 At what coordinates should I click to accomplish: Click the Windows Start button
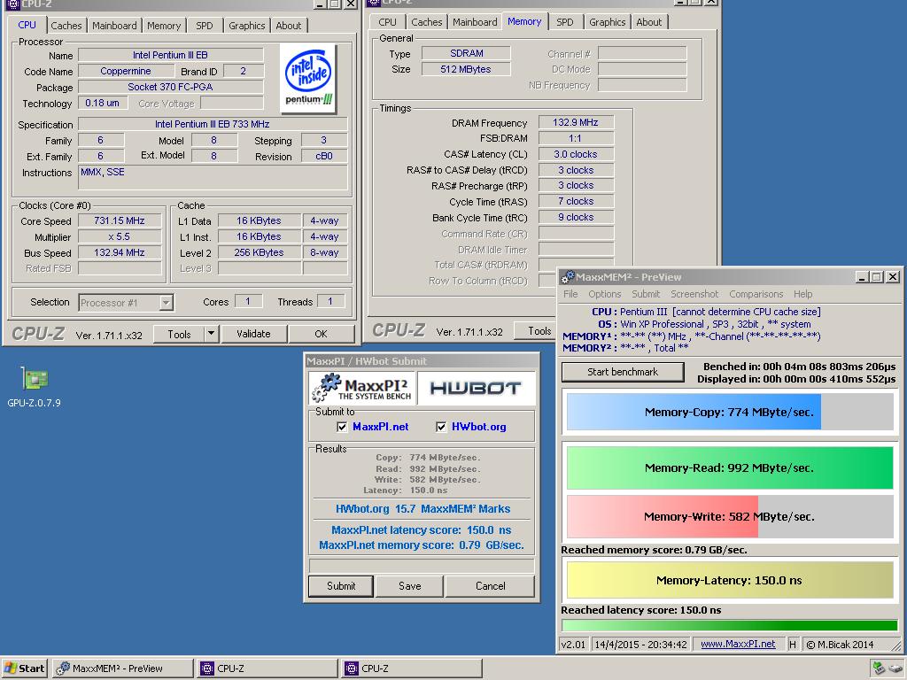(x=24, y=668)
